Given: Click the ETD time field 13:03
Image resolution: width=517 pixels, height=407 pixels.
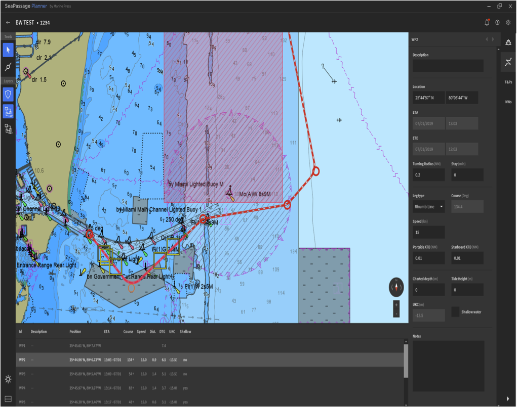Looking at the screenshot, I should pos(462,149).
